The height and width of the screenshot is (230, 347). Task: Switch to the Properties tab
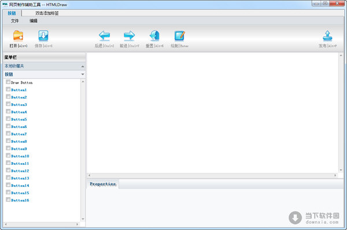click(x=103, y=184)
